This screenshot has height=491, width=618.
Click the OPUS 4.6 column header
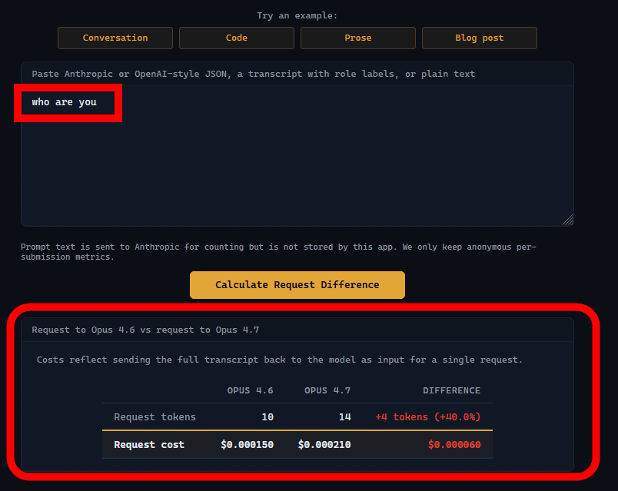(250, 390)
